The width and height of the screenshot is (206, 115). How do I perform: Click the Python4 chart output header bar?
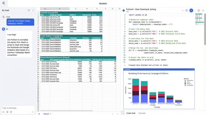click(x=159, y=69)
